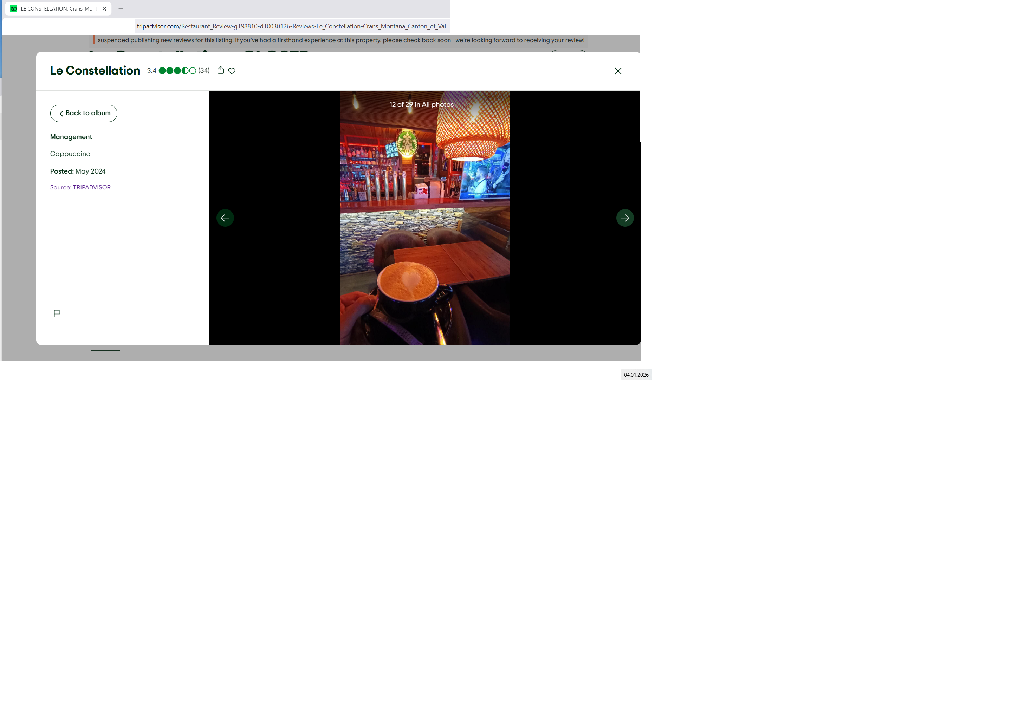Click the share icon next to rating
This screenshot has height=719, width=1031.
pyautogui.click(x=220, y=70)
